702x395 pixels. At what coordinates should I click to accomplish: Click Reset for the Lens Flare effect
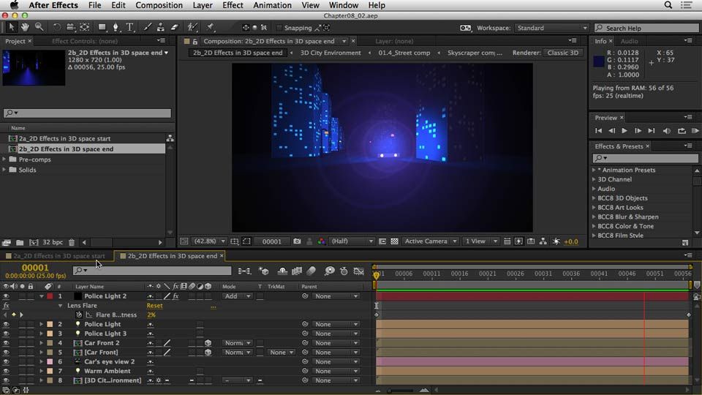click(x=154, y=306)
